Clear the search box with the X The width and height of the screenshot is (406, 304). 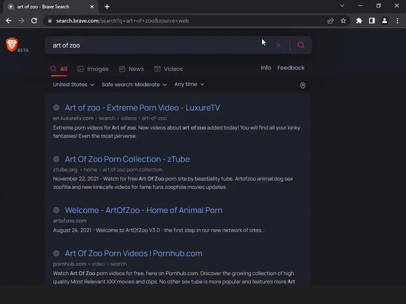click(278, 45)
